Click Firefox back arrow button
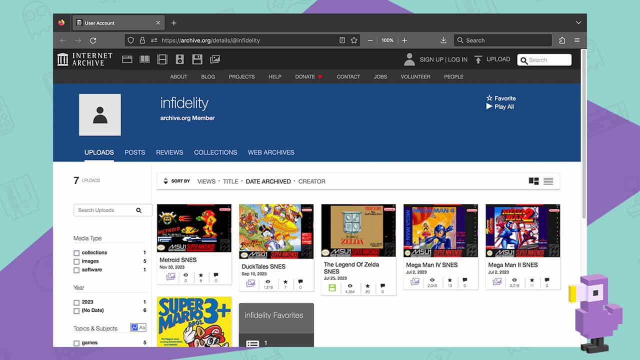 (62, 40)
